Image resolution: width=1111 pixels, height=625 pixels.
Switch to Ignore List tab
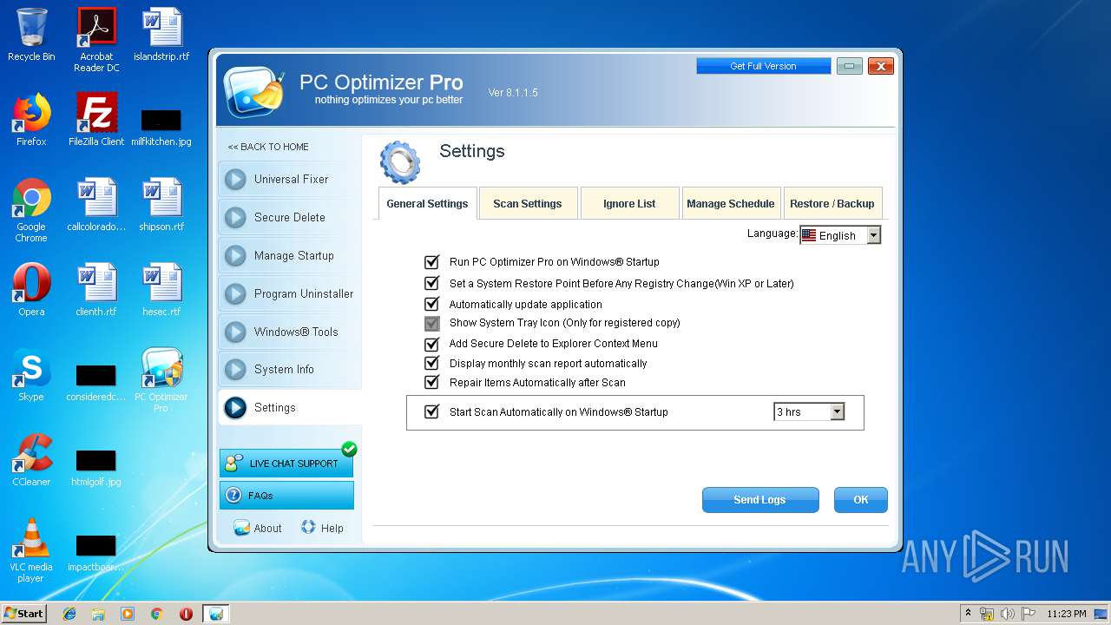[x=629, y=204]
